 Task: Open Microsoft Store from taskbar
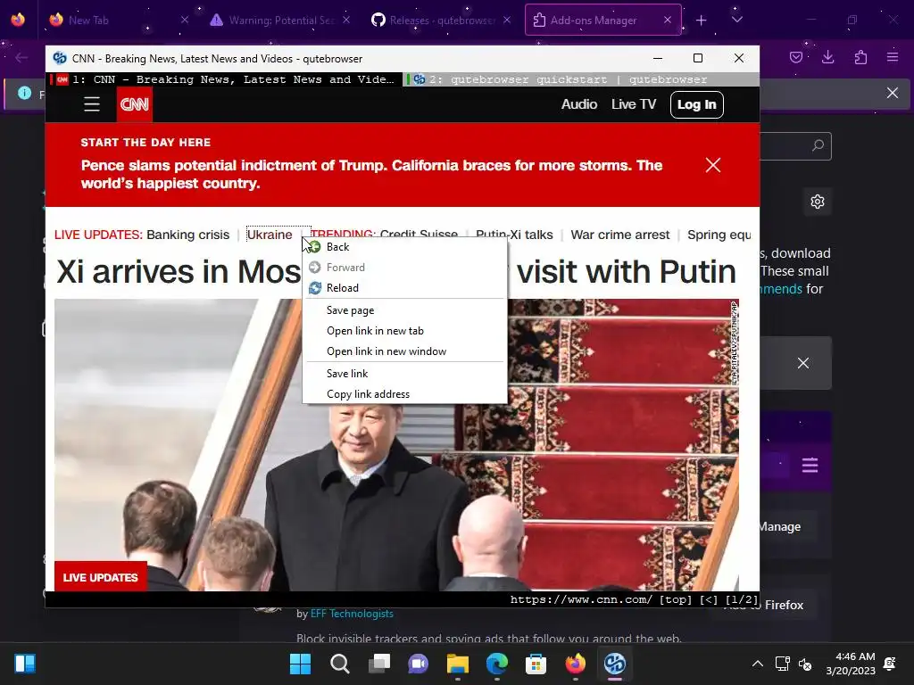(536, 664)
